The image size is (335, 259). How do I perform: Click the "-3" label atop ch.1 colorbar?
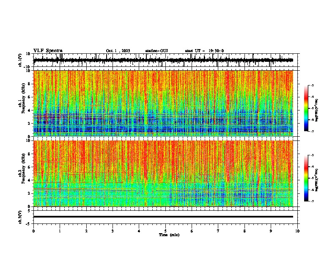[312, 85]
